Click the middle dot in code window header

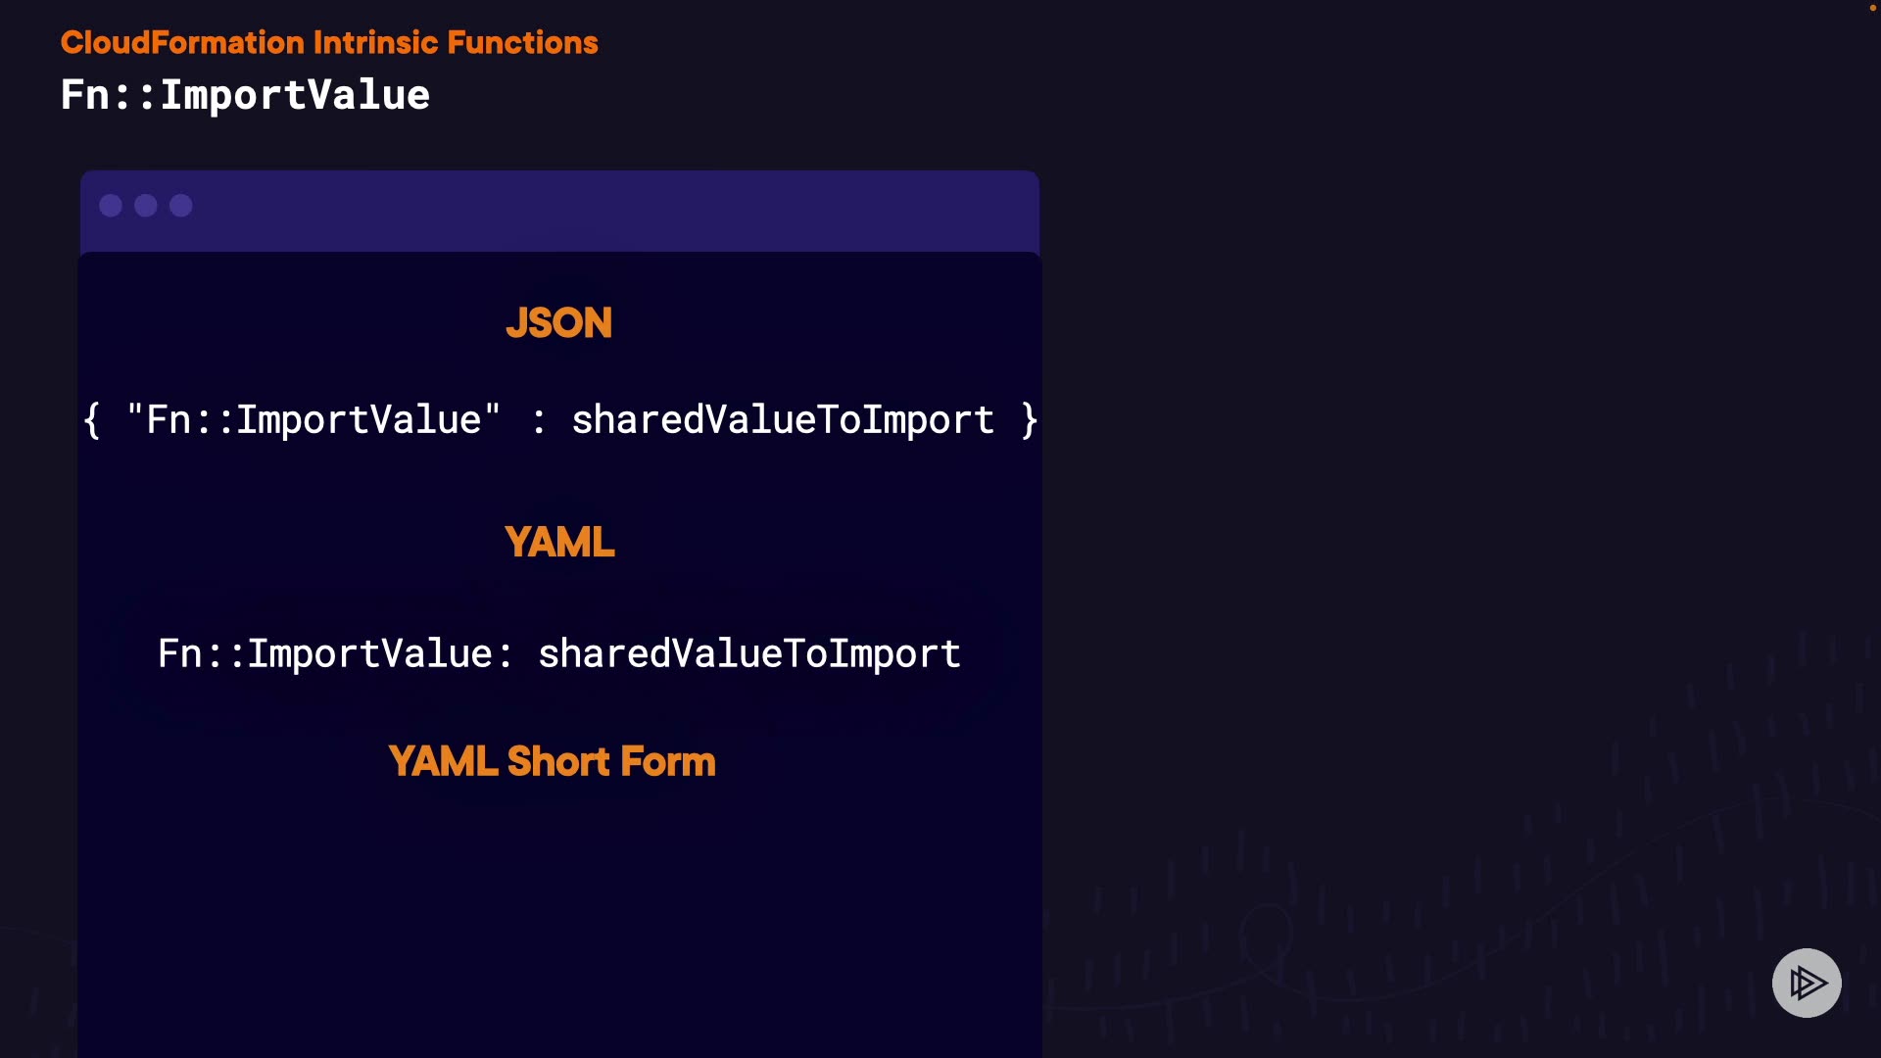click(x=146, y=206)
